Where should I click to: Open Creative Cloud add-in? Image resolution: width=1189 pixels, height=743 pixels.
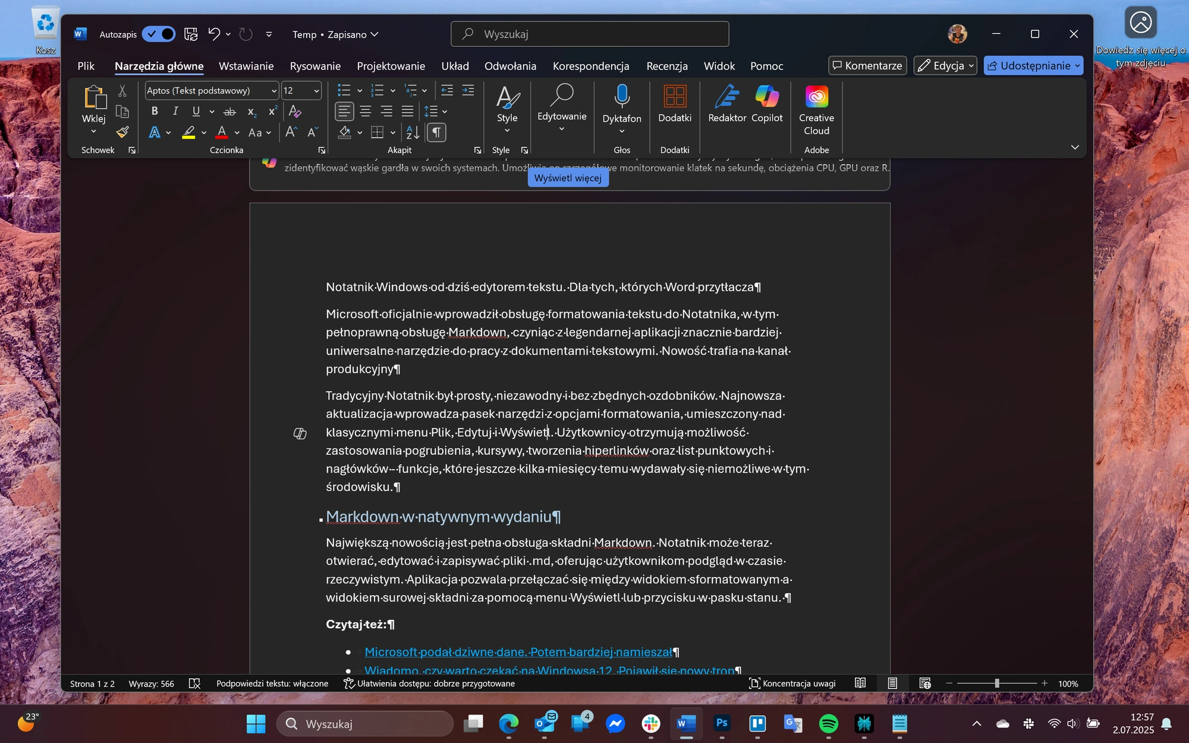coord(816,111)
